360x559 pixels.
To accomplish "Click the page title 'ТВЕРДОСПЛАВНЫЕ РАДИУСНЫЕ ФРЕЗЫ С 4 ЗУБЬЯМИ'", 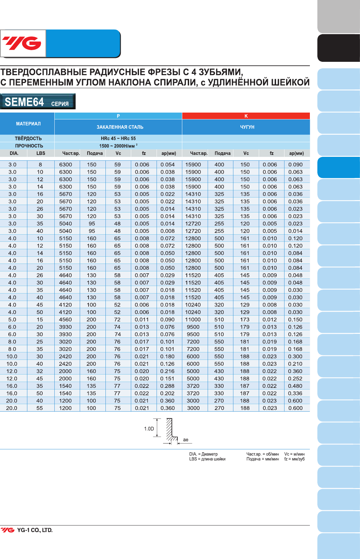I will tap(122, 72).
